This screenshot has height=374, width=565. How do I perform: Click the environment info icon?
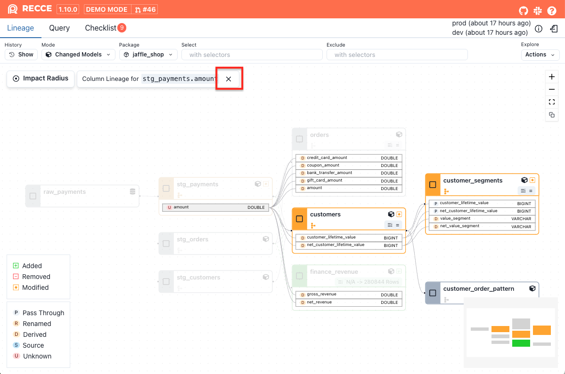point(539,29)
